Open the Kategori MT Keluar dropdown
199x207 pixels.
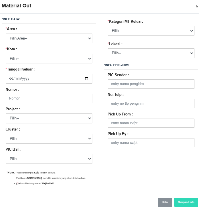pyautogui.click(x=151, y=31)
